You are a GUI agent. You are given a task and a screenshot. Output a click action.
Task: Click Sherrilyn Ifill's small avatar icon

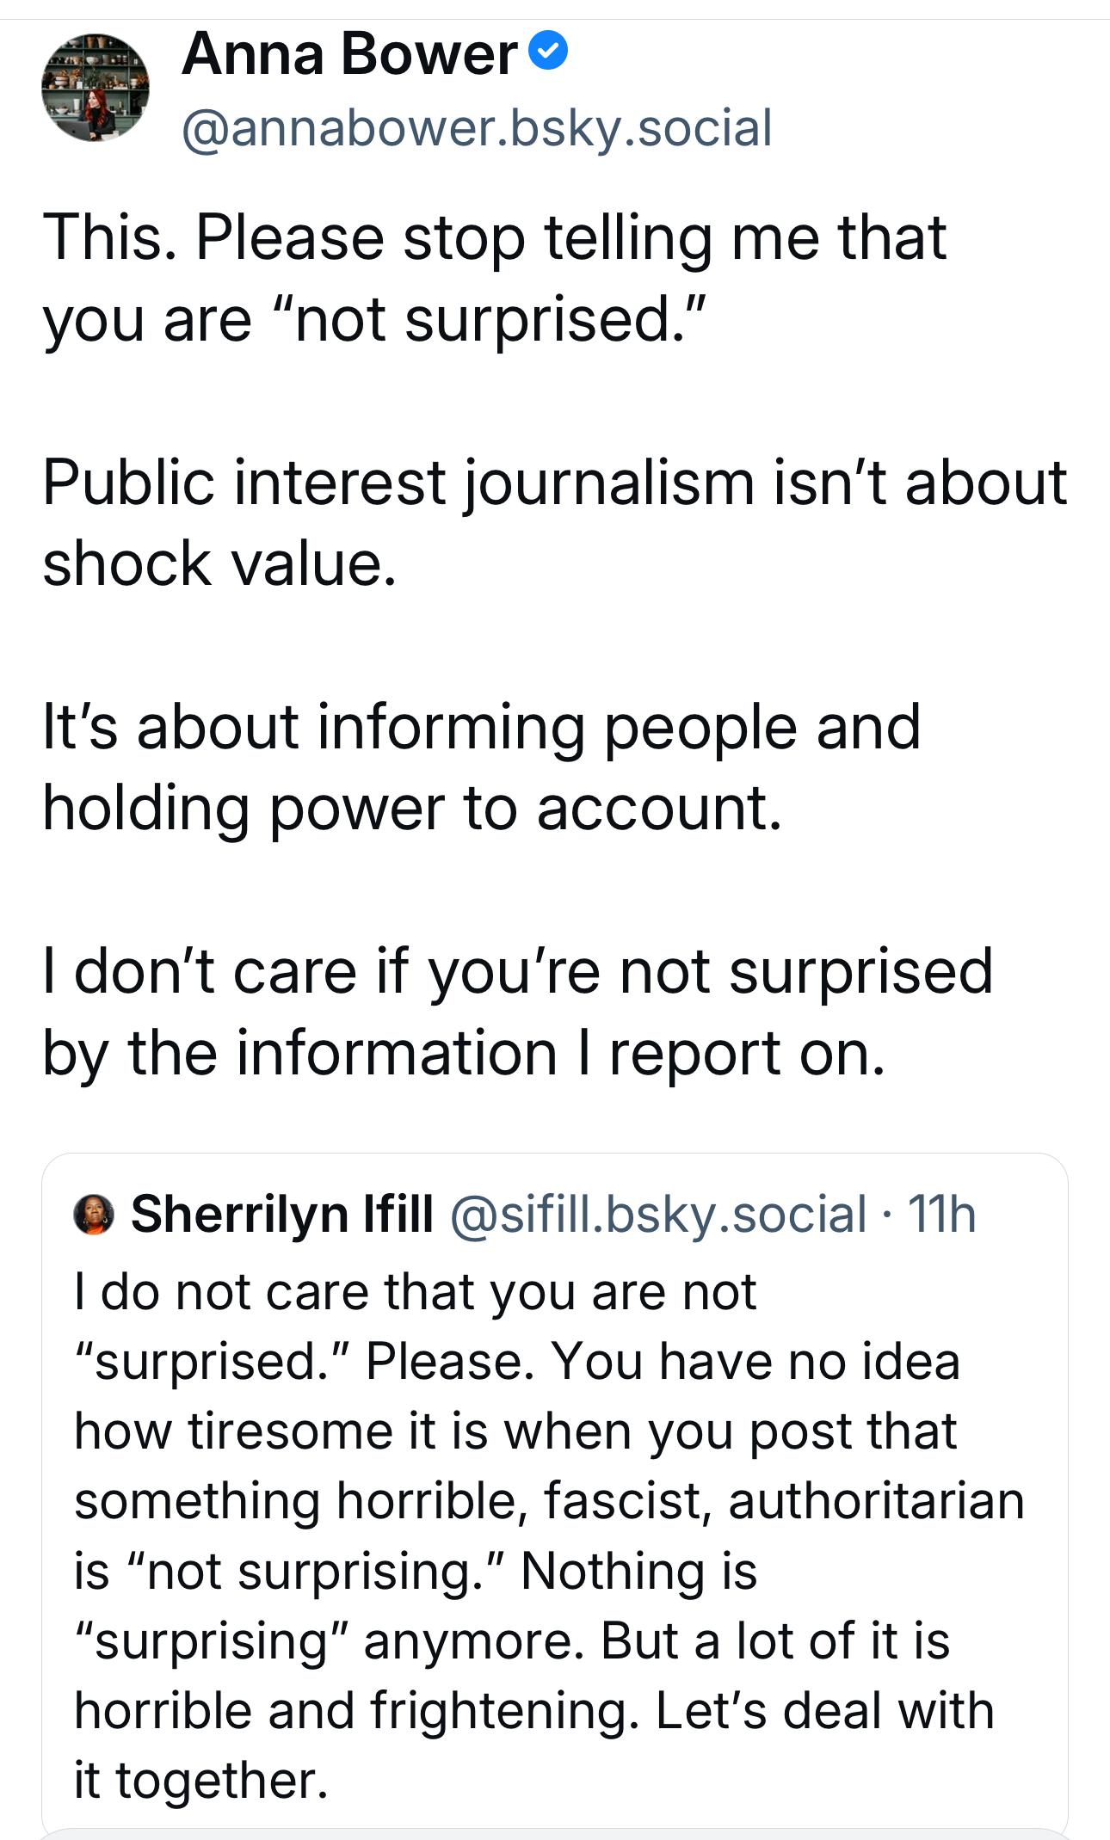click(x=95, y=1215)
